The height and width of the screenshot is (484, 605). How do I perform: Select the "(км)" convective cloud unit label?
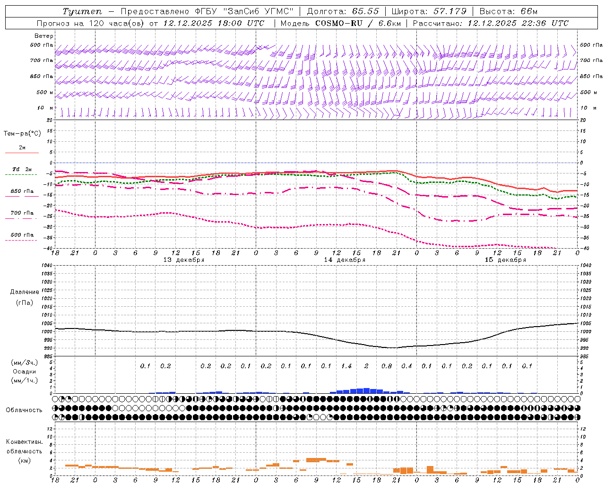(x=25, y=460)
